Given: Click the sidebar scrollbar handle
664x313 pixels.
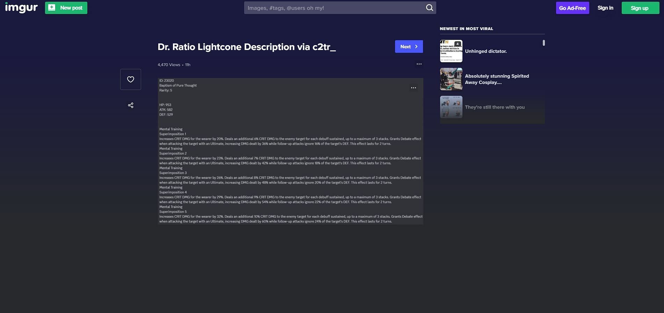Looking at the screenshot, I should (543, 43).
